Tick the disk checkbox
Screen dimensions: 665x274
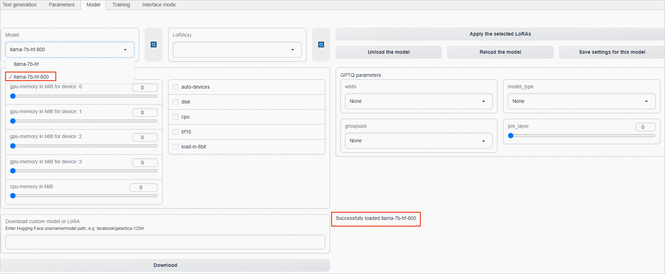[x=176, y=102]
